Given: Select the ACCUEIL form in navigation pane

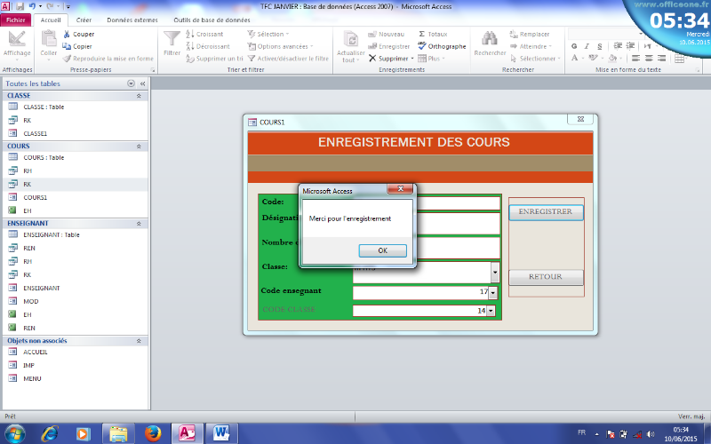Looking at the screenshot, I should coord(36,352).
